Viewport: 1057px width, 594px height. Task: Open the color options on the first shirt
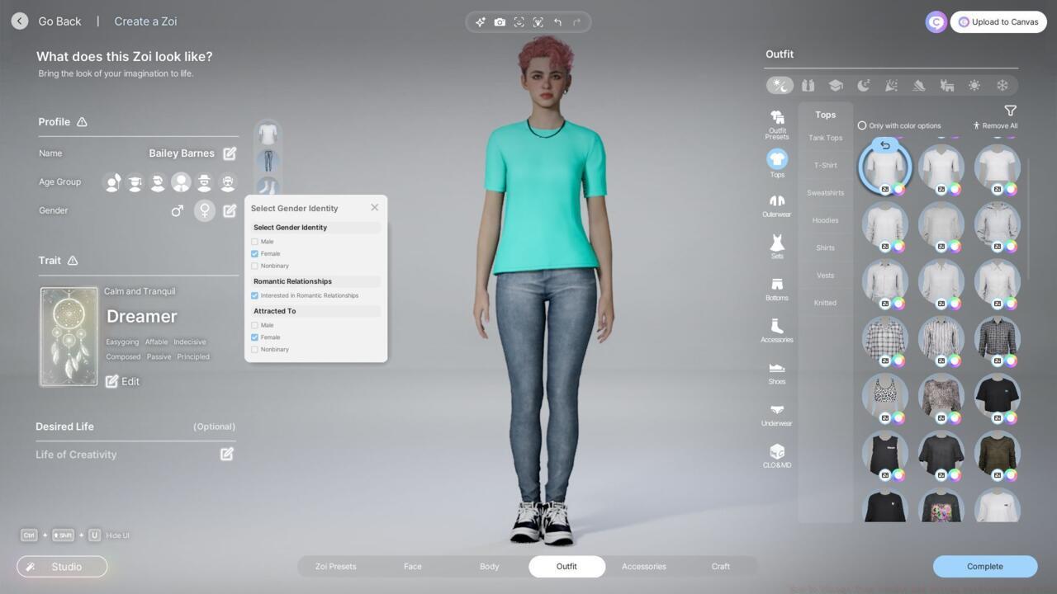pyautogui.click(x=900, y=189)
